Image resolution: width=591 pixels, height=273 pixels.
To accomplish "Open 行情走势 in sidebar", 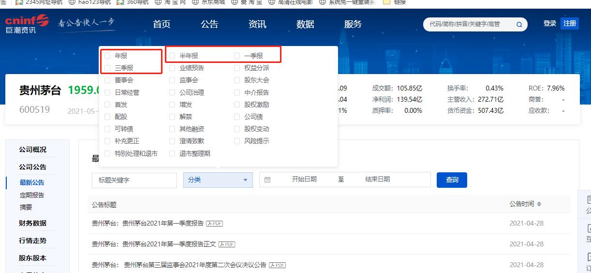I will pos(33,241).
